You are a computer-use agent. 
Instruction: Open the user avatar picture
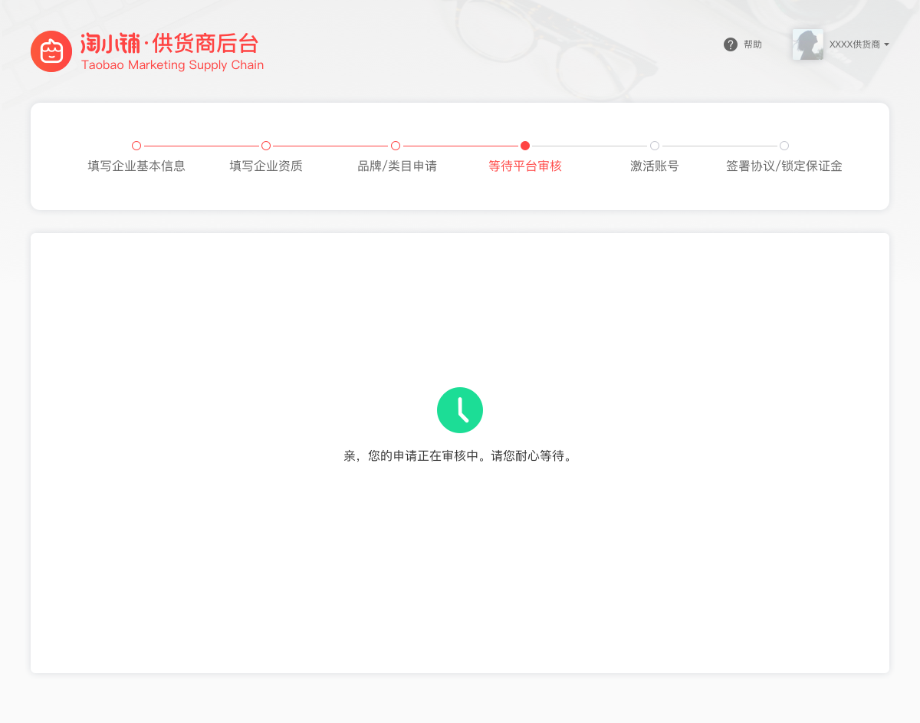click(x=807, y=44)
